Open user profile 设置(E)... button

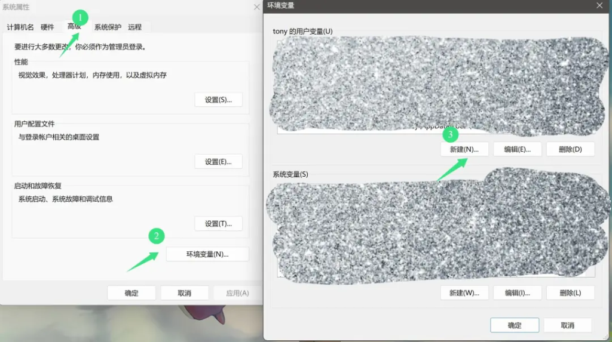tap(219, 162)
